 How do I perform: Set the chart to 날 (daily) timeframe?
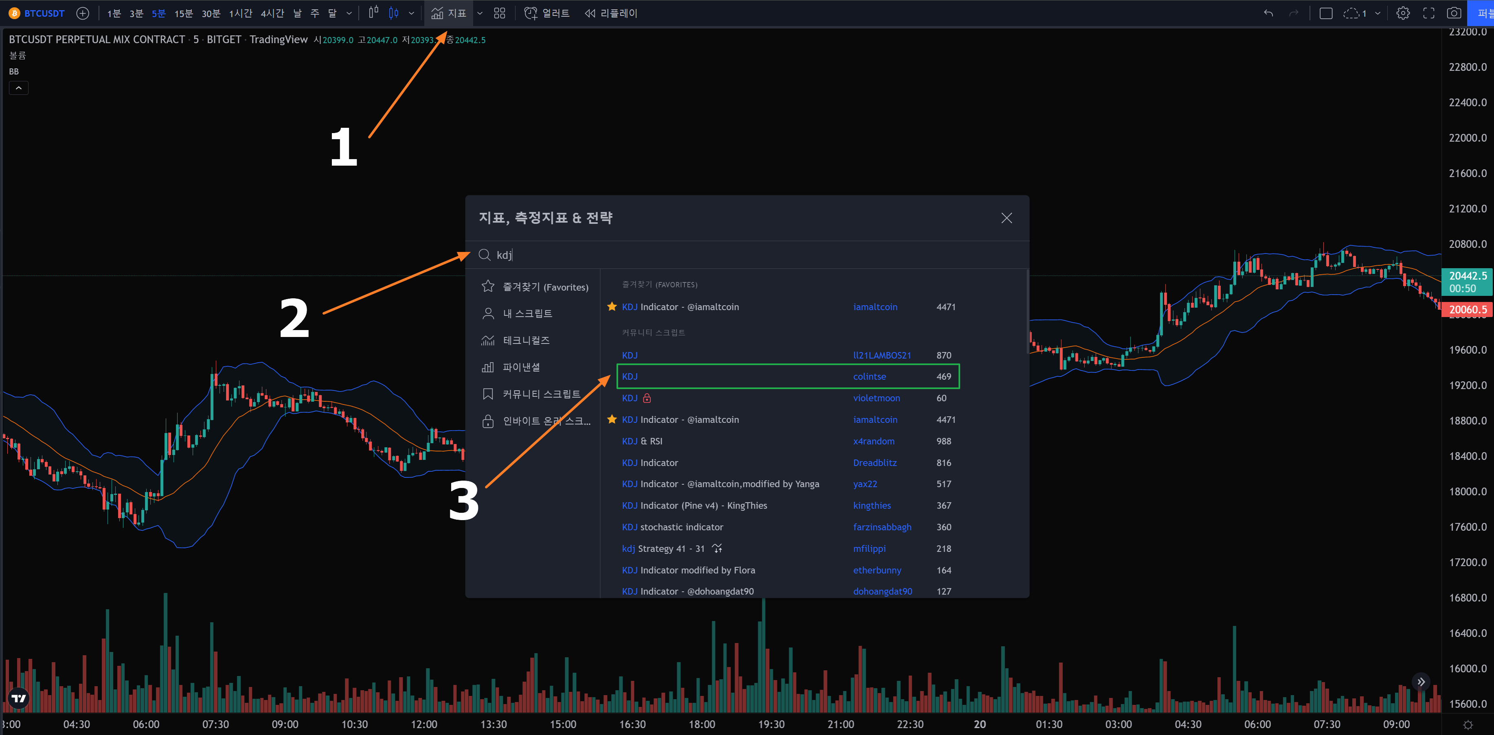[x=298, y=13]
